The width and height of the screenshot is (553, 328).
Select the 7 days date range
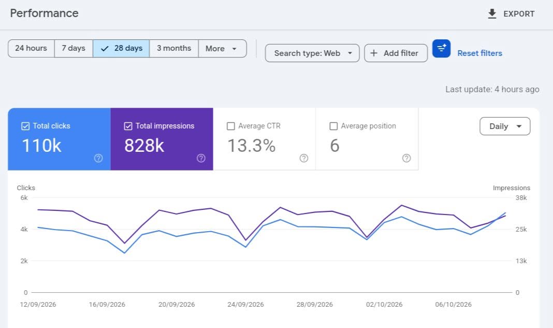(74, 48)
